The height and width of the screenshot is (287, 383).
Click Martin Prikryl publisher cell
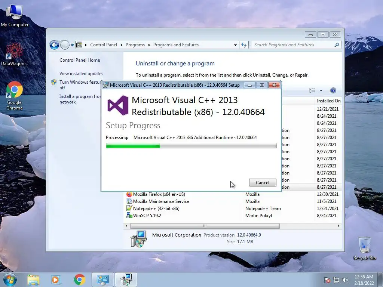tap(258, 216)
